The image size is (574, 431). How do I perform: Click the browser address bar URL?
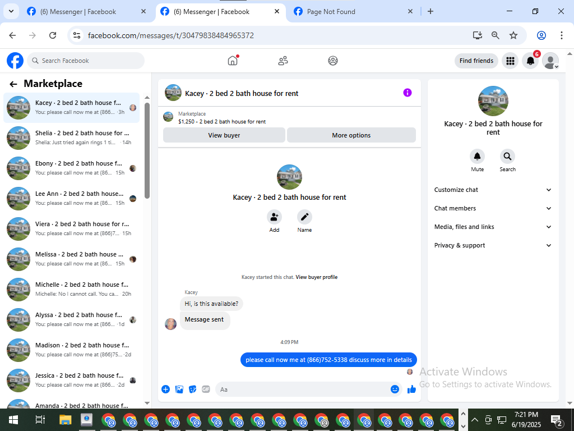170,35
